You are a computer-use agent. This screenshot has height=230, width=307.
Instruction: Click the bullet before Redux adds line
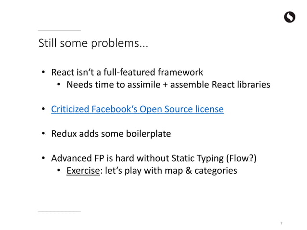43,133
